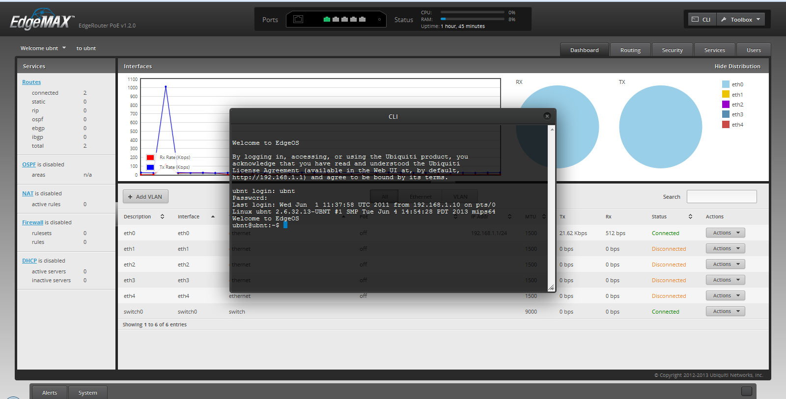This screenshot has width=786, height=399.
Task: Open Actions dropdown for eth0 row
Action: pyautogui.click(x=725, y=233)
